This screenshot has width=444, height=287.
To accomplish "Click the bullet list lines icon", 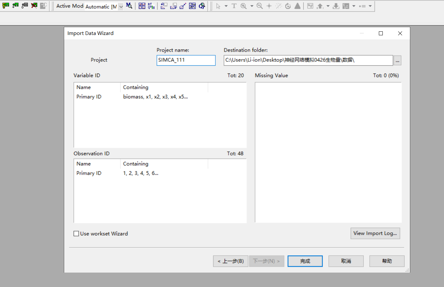I will pyautogui.click(x=362, y=6).
